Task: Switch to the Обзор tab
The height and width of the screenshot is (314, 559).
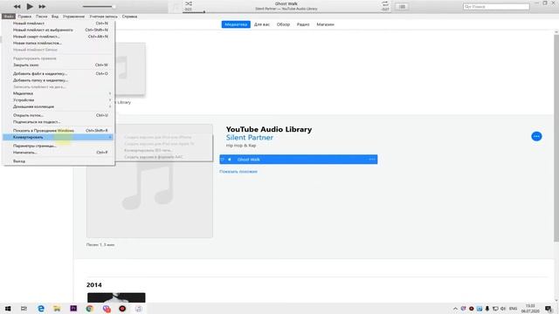Action: [x=283, y=24]
